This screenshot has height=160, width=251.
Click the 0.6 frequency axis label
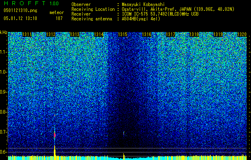tap(4, 152)
